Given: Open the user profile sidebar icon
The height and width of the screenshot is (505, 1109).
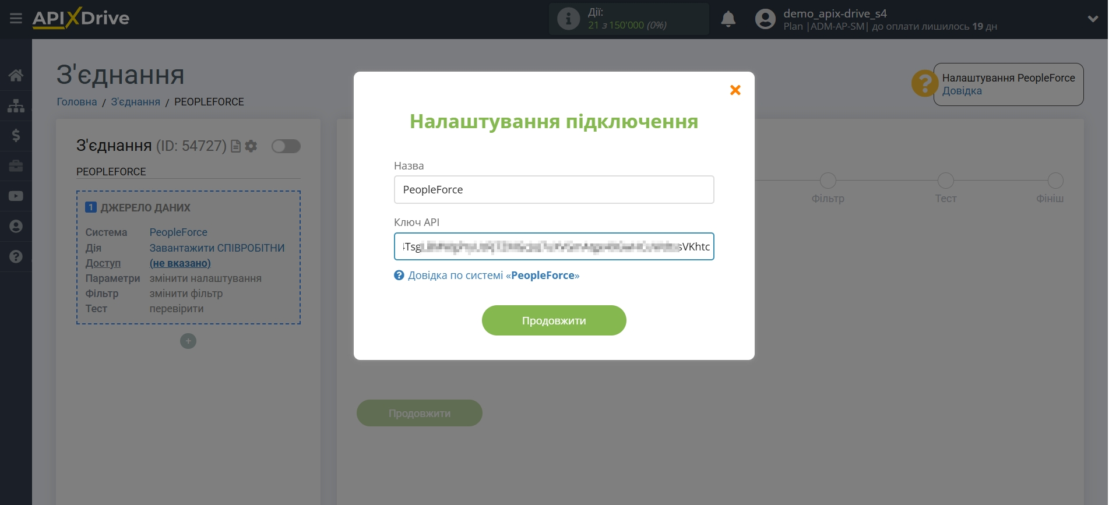Looking at the screenshot, I should coord(16,227).
